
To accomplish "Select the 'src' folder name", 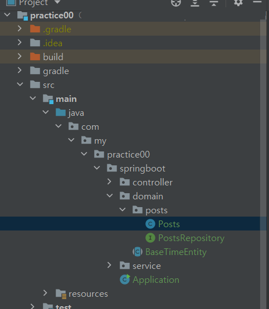I will pos(48,85).
